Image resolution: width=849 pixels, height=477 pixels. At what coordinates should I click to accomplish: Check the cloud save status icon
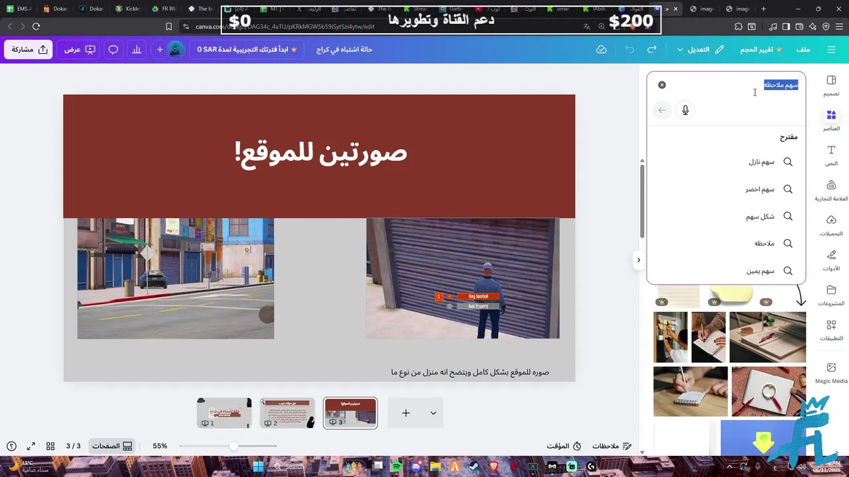601,49
